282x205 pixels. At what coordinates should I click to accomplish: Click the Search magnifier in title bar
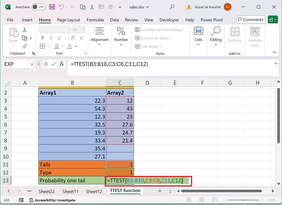coord(172,7)
